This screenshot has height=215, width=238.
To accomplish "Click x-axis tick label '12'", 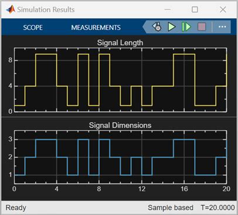I will [142, 189].
